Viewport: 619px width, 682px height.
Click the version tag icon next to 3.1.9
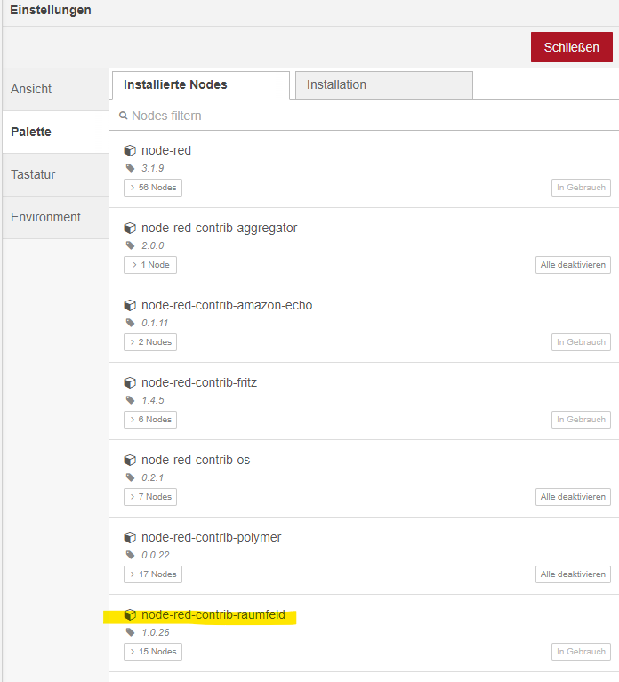tap(130, 168)
